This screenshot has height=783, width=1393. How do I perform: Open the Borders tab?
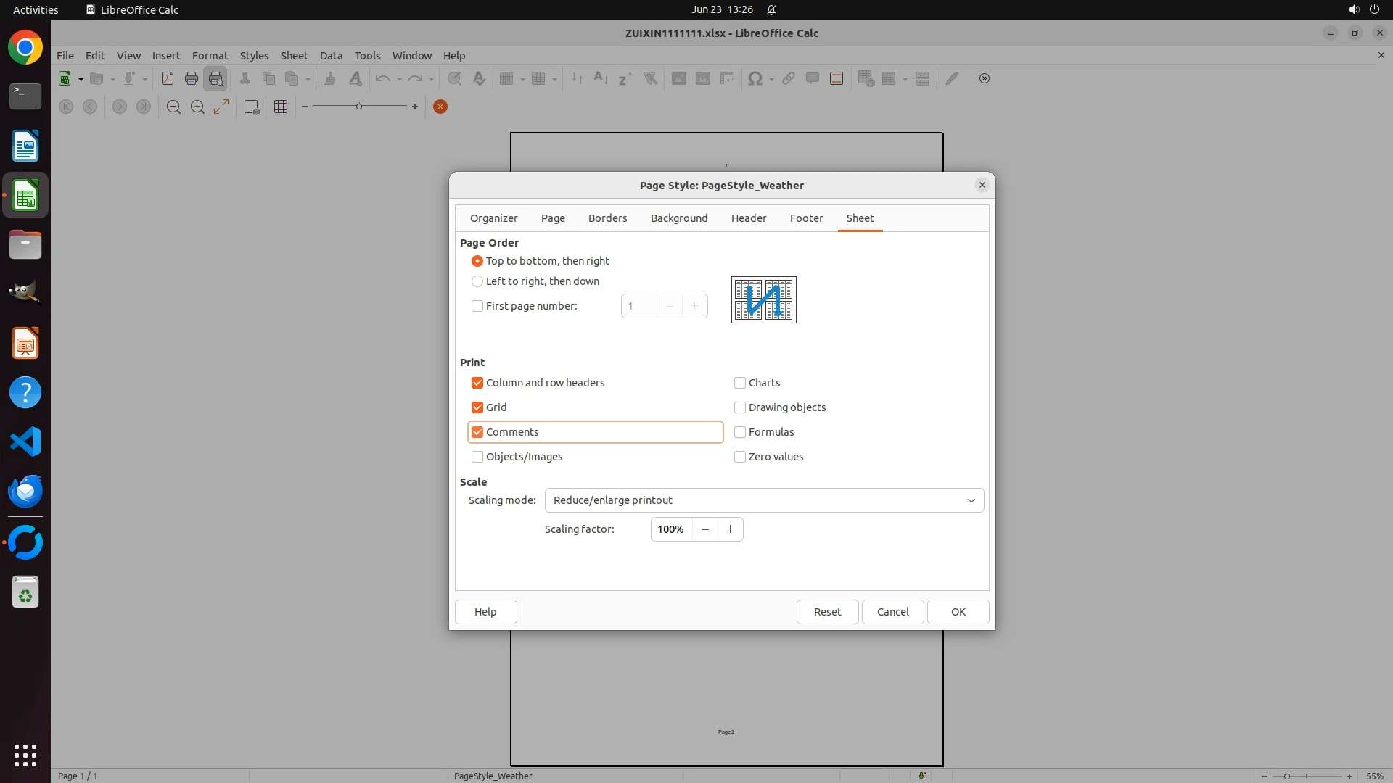[607, 218]
